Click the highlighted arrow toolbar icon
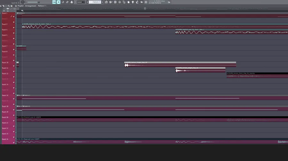 point(59,2)
